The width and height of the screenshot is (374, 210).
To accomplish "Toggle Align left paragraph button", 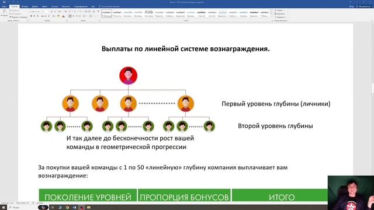I will (70, 16).
